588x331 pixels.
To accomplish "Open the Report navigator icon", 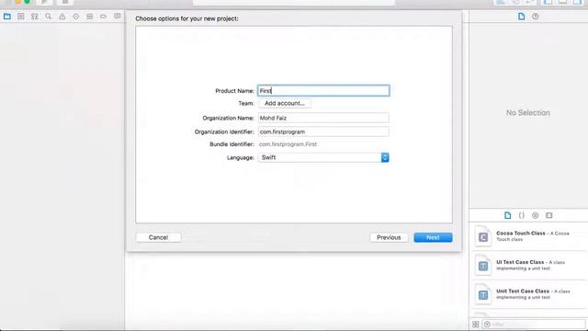I will click(x=118, y=17).
